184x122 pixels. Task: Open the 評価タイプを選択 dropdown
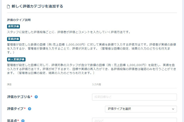(x=141, y=109)
